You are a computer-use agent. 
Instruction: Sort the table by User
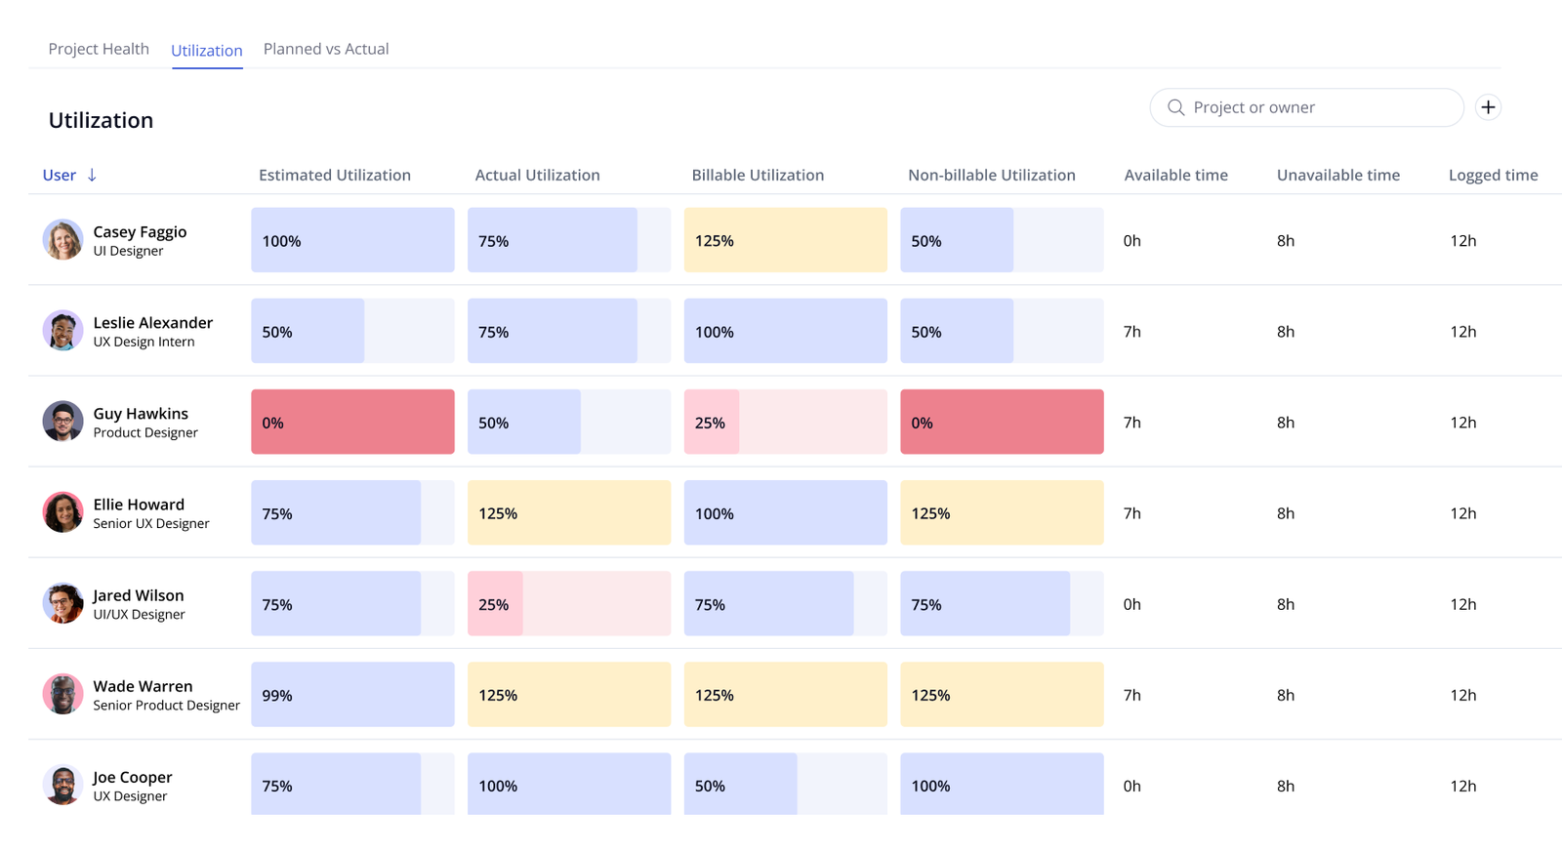[59, 175]
